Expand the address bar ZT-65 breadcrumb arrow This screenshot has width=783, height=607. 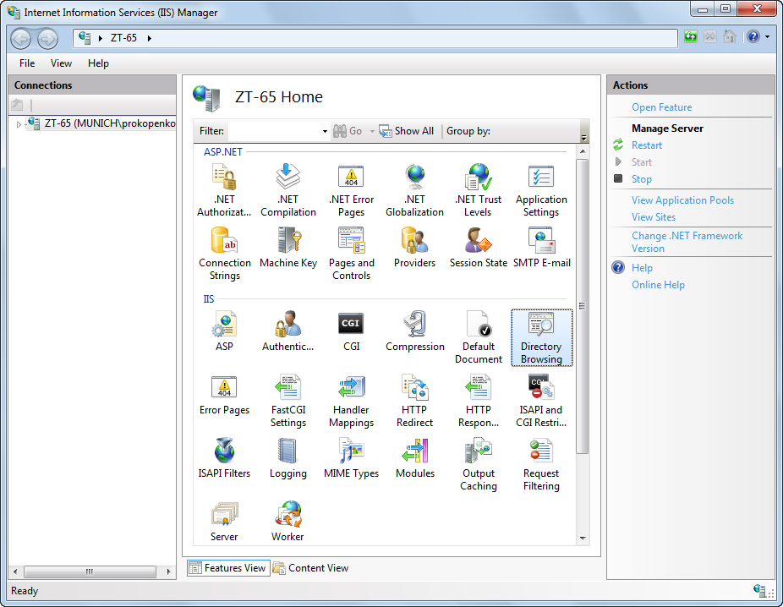(150, 38)
